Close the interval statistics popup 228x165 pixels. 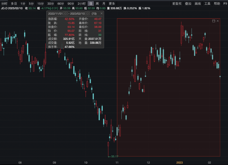coord(102,13)
